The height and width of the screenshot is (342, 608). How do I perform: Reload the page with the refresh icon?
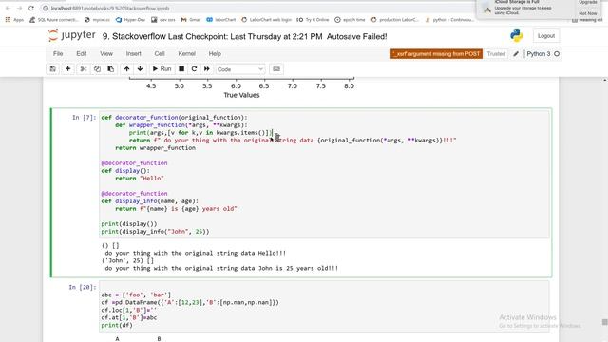tap(31, 8)
